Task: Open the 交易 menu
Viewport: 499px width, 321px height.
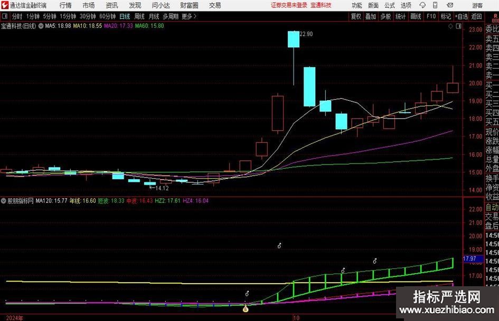Action: click(x=215, y=5)
